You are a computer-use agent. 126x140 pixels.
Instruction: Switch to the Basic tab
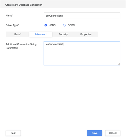(x=18, y=34)
